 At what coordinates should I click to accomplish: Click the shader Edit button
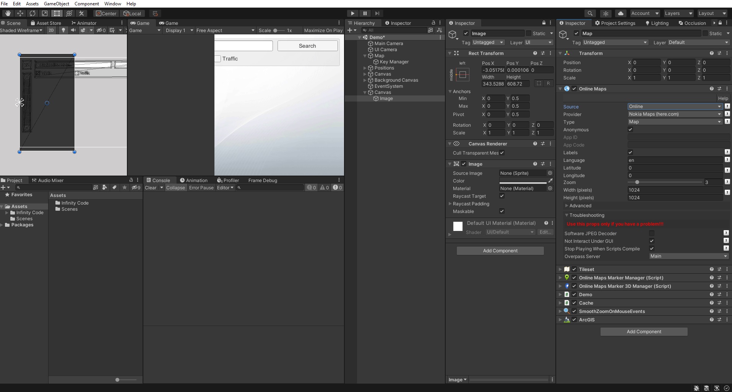coord(545,232)
